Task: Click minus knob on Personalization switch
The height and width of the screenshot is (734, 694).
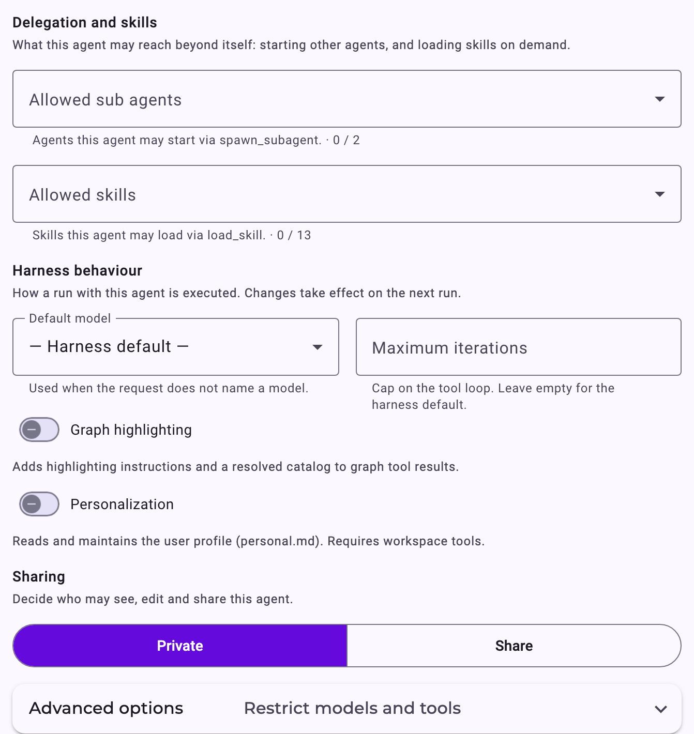Action: click(32, 504)
